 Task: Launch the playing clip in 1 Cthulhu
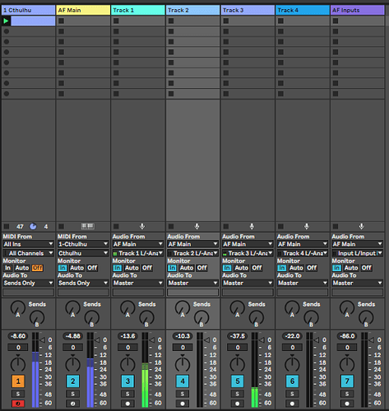click(x=6, y=21)
